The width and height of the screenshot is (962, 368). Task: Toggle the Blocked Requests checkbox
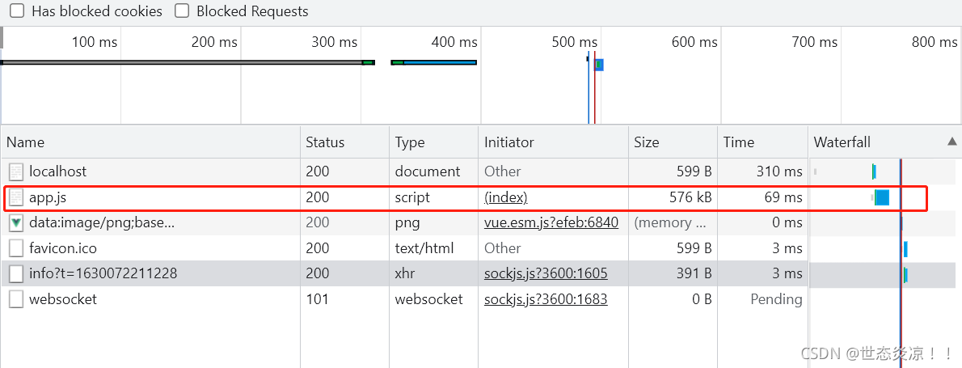[x=182, y=11]
